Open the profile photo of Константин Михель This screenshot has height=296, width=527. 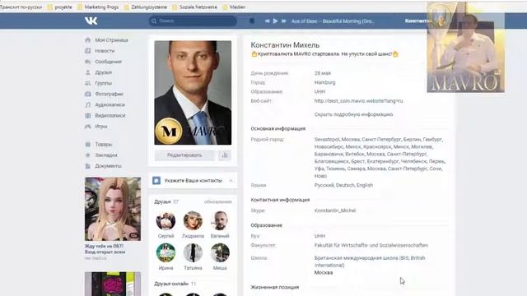tap(193, 93)
